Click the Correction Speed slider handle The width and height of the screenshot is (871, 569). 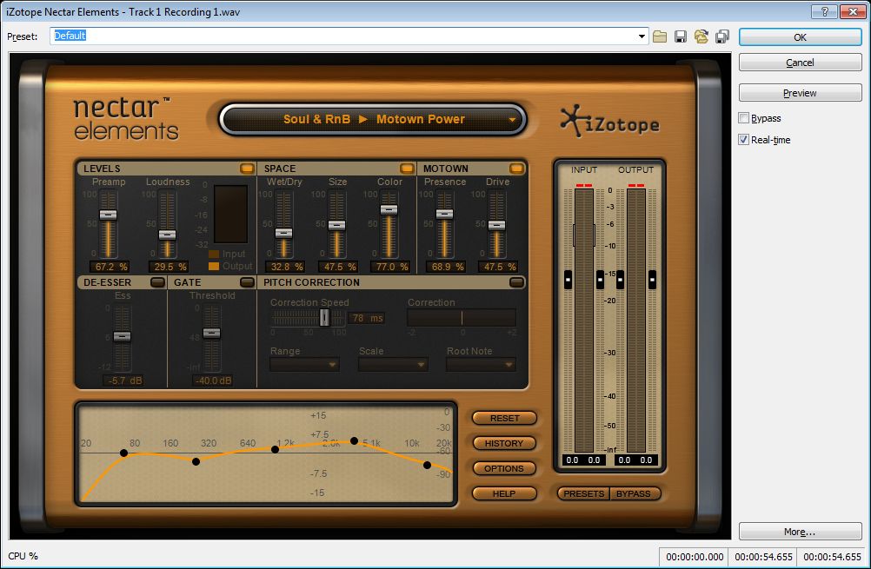coord(324,318)
